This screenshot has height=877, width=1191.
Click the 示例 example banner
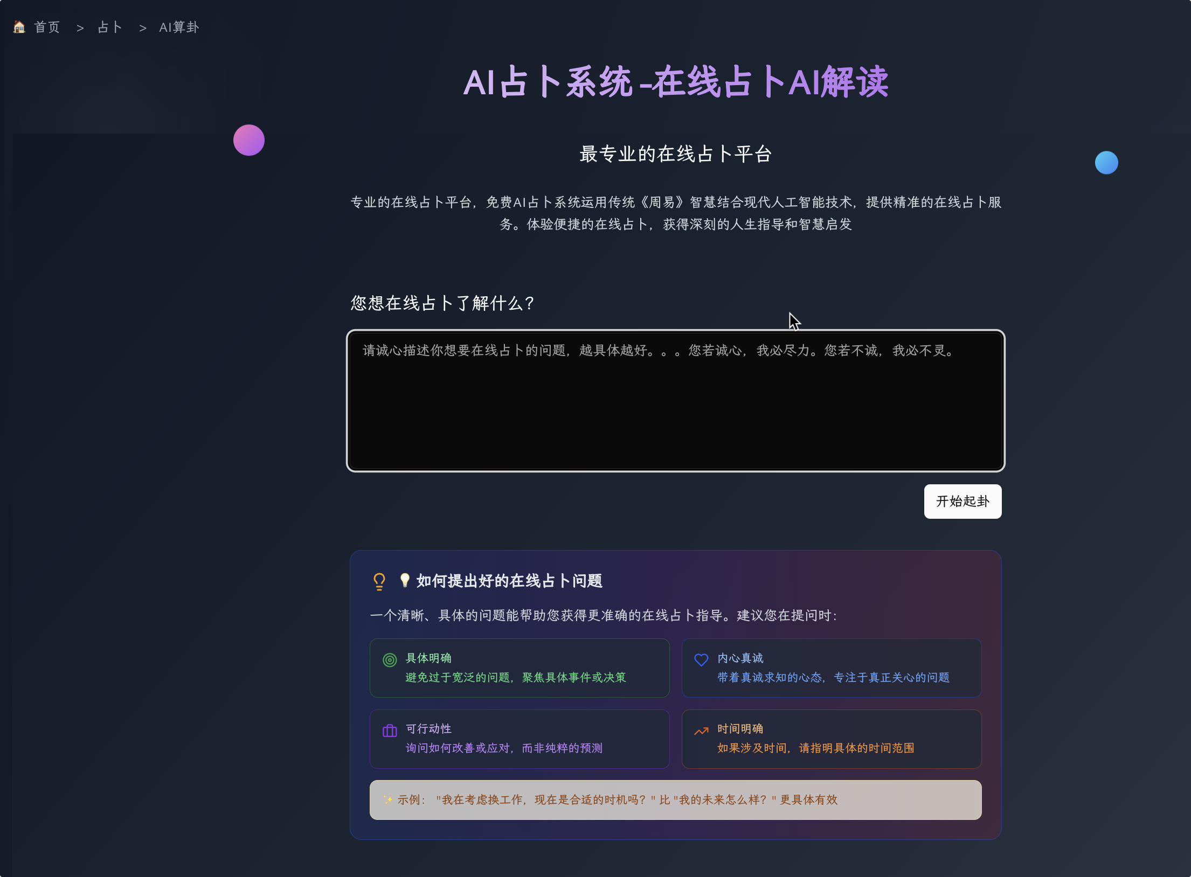pyautogui.click(x=675, y=800)
